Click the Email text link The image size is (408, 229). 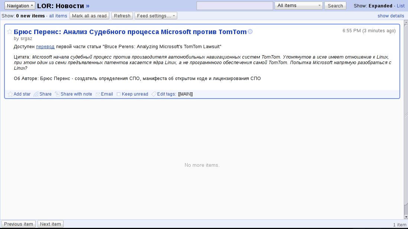point(107,94)
